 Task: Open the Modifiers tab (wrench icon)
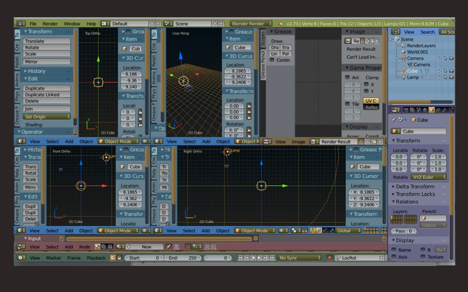[444, 109]
